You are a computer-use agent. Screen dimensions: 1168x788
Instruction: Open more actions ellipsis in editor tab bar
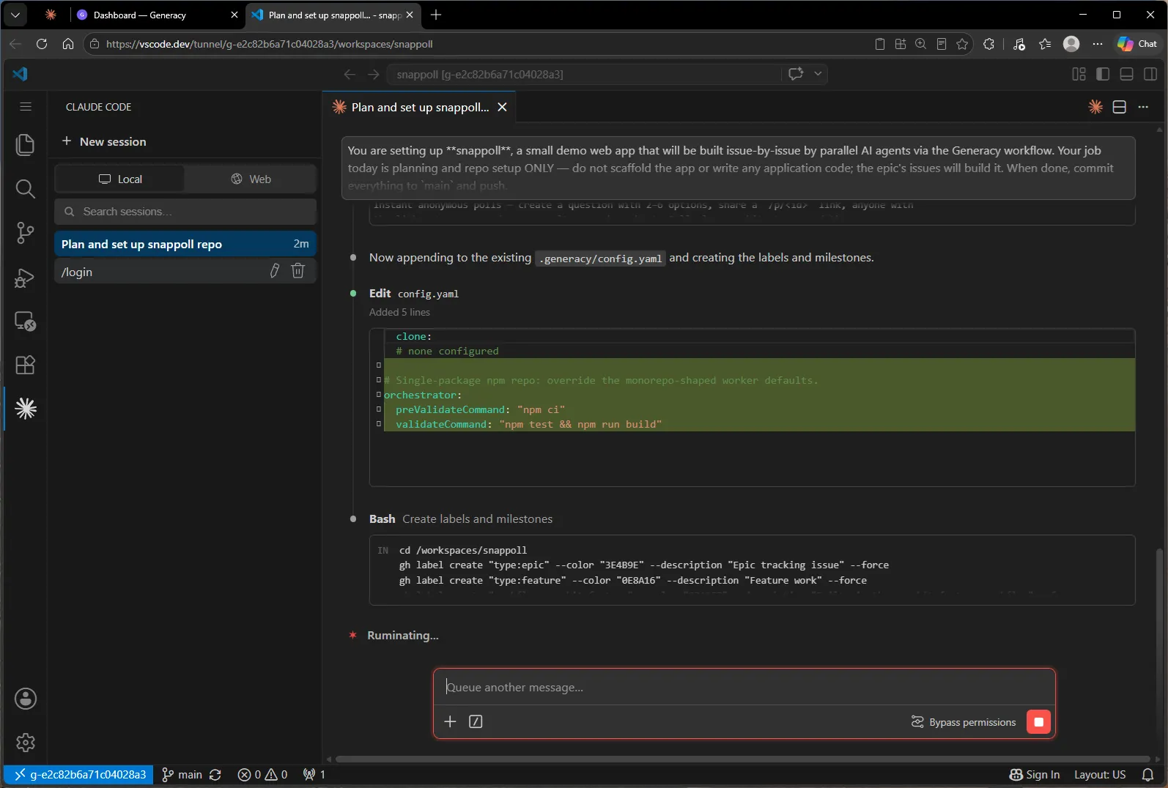[x=1143, y=107]
